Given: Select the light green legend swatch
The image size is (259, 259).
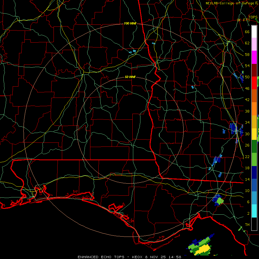Looking at the screenshot, I should (x=254, y=159).
